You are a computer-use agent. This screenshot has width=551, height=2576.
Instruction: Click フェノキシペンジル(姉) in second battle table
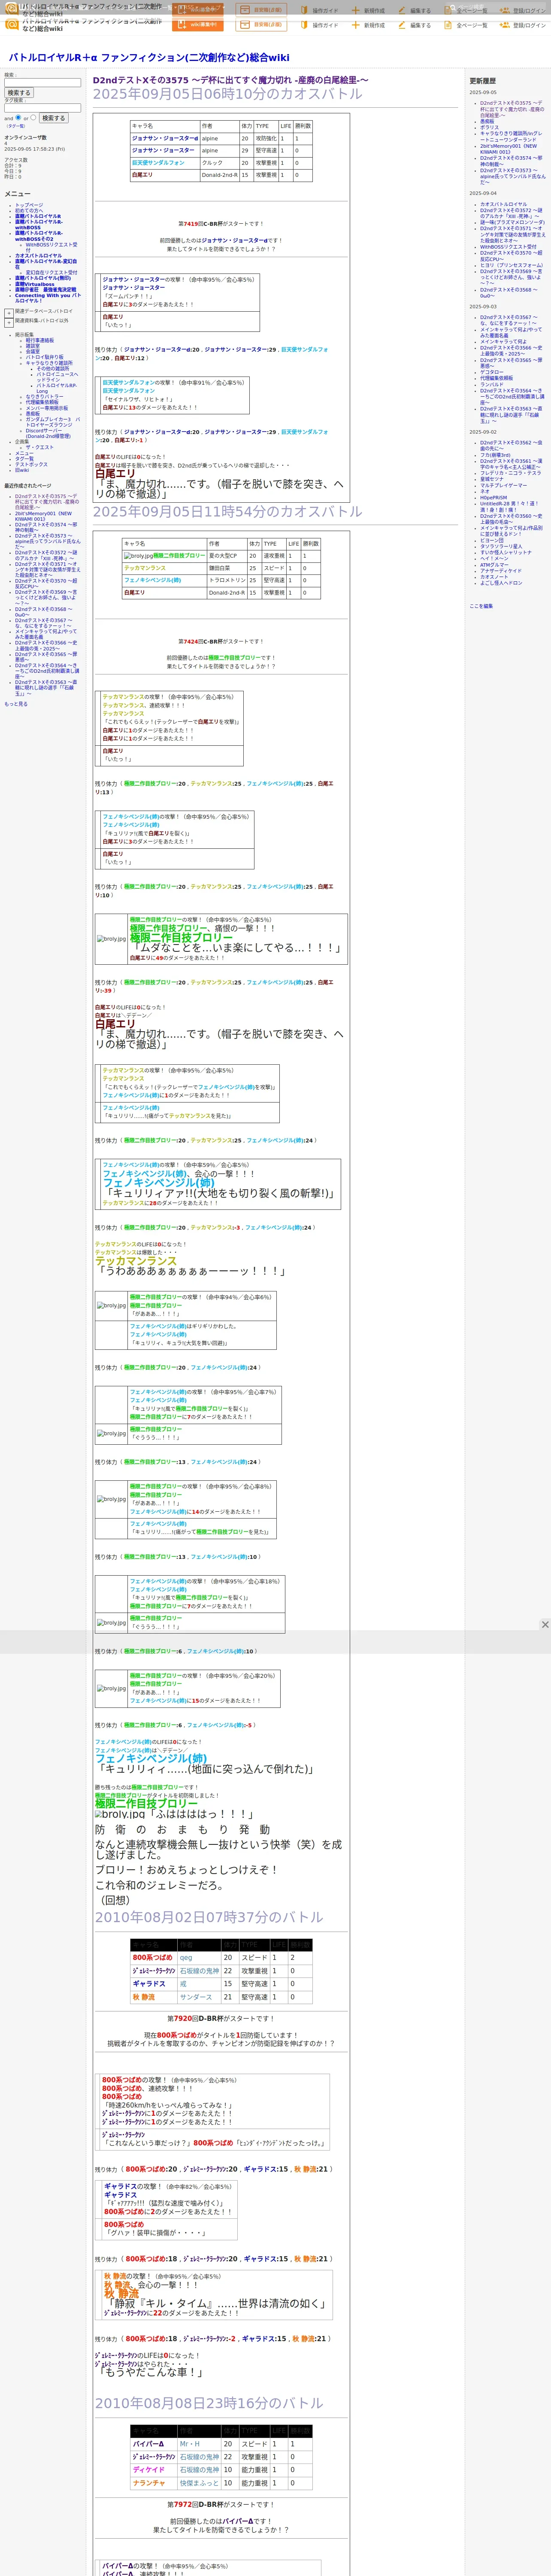point(153,580)
